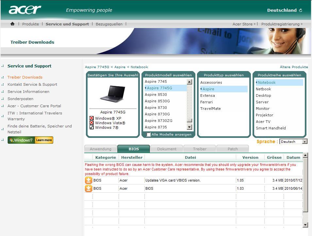312x236 pixels.
Task: Select Projektor product line
Action: (264, 115)
